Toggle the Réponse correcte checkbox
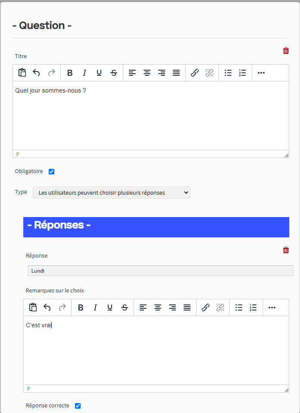The width and height of the screenshot is (300, 413). point(78,406)
